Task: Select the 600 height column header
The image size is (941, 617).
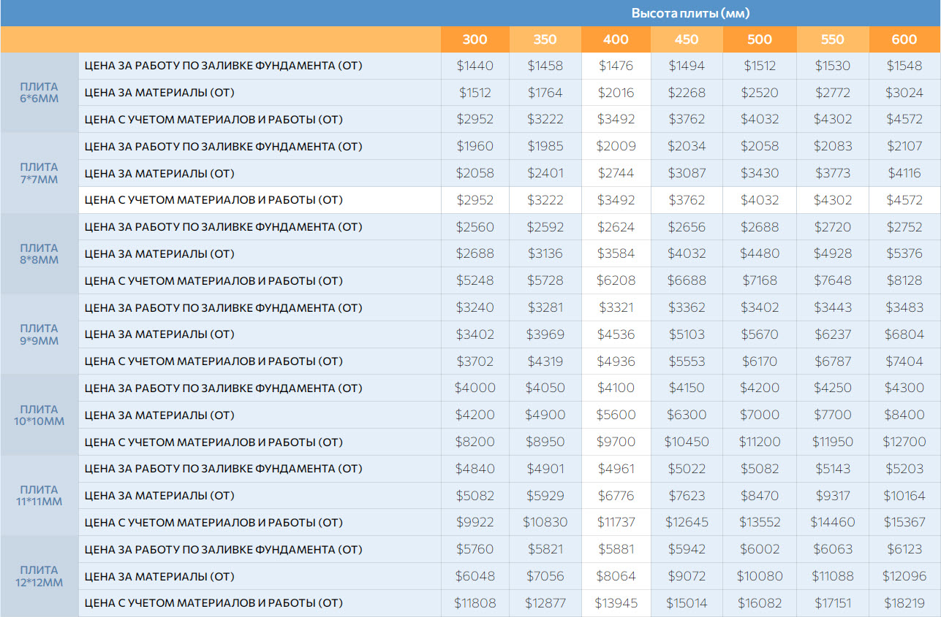Action: coord(904,39)
